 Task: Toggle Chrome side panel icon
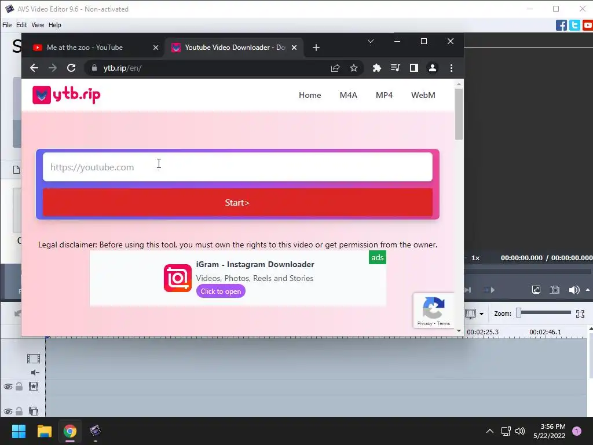point(413,68)
